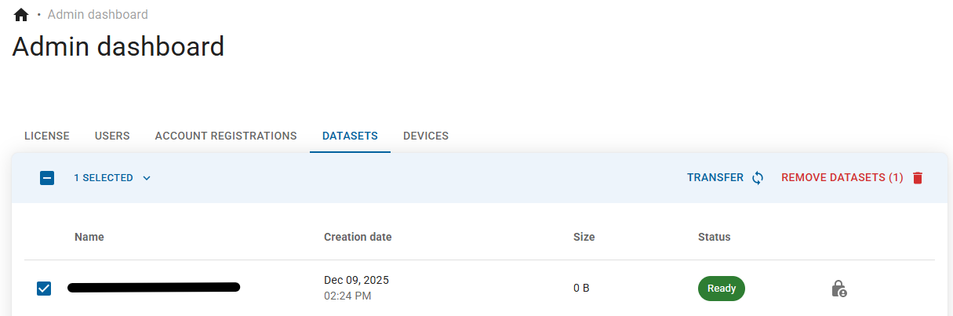Viewport: 953px width, 316px height.
Task: Click Remove Datasets (1) button
Action: (x=842, y=178)
